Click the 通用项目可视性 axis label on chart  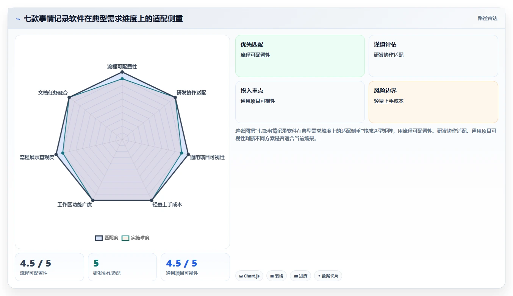coord(207,157)
